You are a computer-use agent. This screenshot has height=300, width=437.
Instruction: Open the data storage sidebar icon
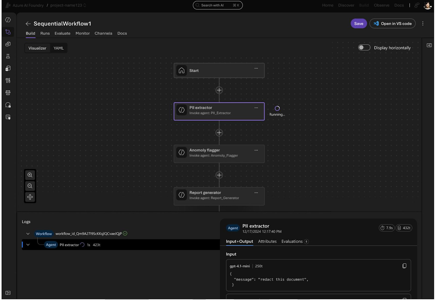coord(8,68)
